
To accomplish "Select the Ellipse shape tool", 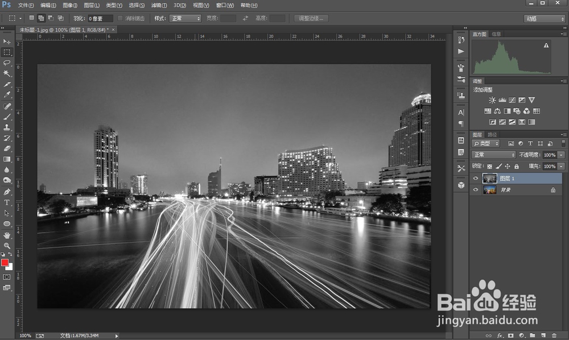I will [x=6, y=223].
